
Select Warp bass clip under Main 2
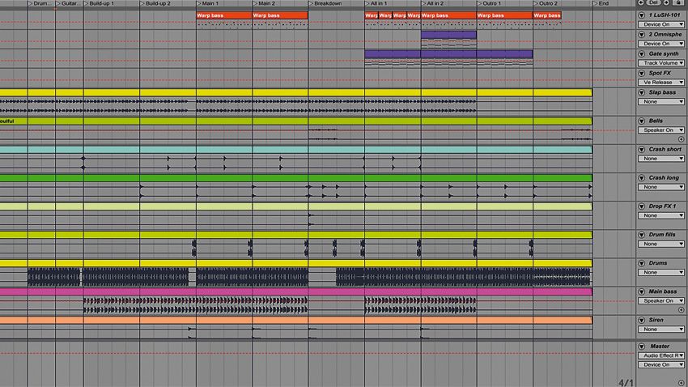point(280,15)
